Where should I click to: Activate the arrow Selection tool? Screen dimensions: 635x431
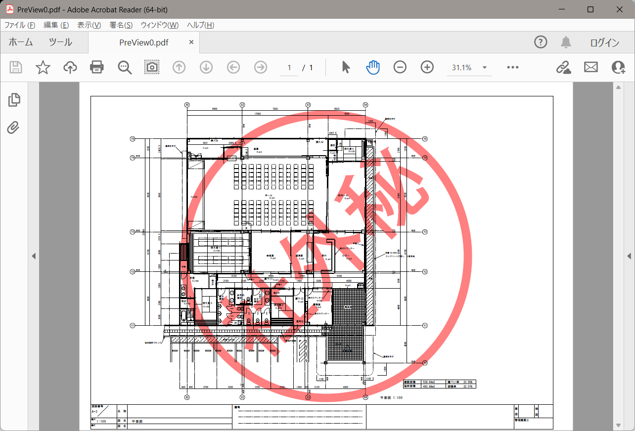(346, 68)
